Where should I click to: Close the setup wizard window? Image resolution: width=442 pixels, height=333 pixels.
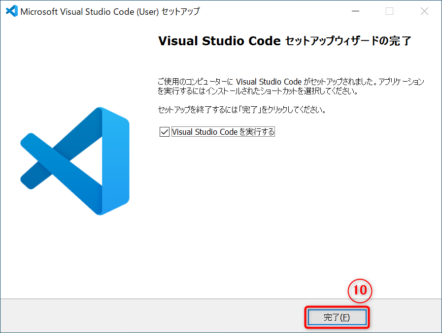(x=424, y=11)
